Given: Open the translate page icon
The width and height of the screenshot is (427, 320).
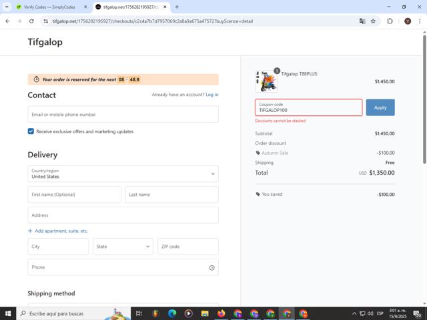Looking at the screenshot, I should pyautogui.click(x=362, y=21).
